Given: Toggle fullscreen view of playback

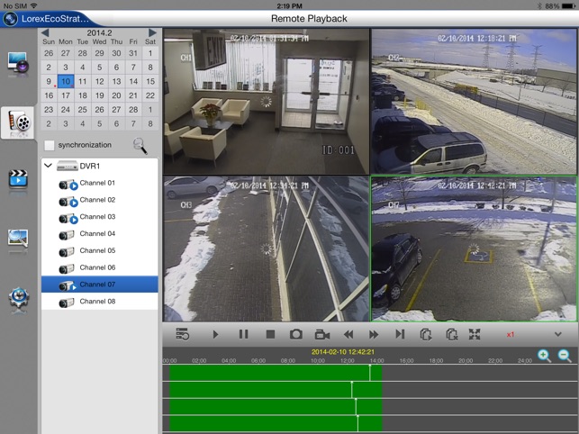Looking at the screenshot, I should (475, 334).
